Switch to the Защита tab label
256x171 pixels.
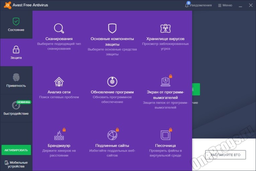16,58
